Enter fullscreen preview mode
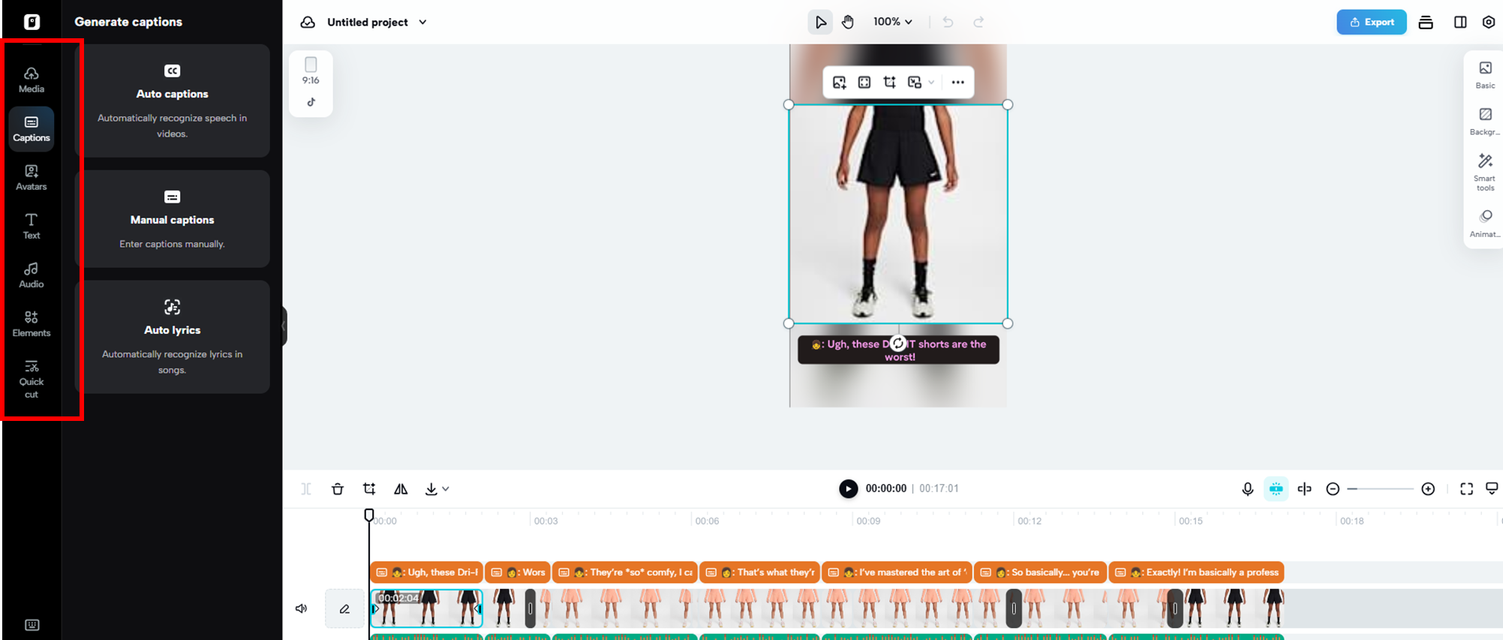Screen dimensions: 1503x640 (1466, 489)
